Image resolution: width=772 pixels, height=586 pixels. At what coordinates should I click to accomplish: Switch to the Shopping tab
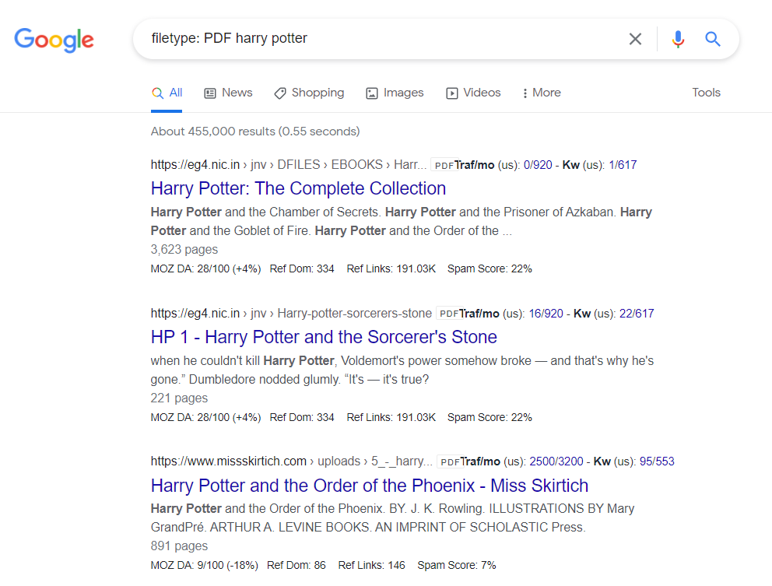coord(309,93)
